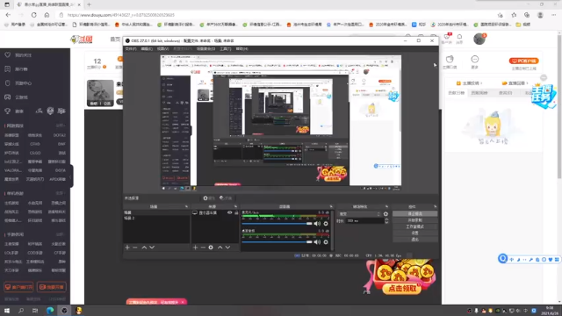
Task: Mute the first audio mixer channel
Action: tap(317, 224)
